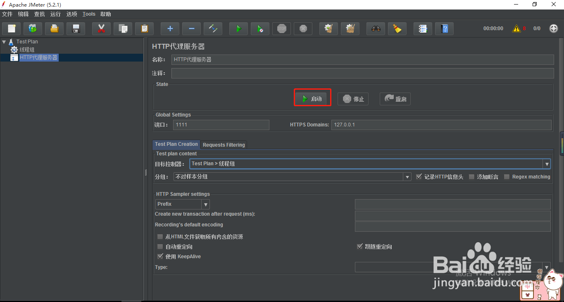Click the Copy toolbar icon
This screenshot has width=564, height=302.
click(x=123, y=29)
